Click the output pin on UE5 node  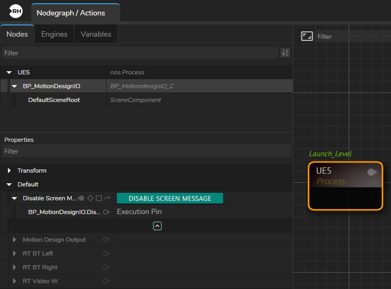[372, 172]
